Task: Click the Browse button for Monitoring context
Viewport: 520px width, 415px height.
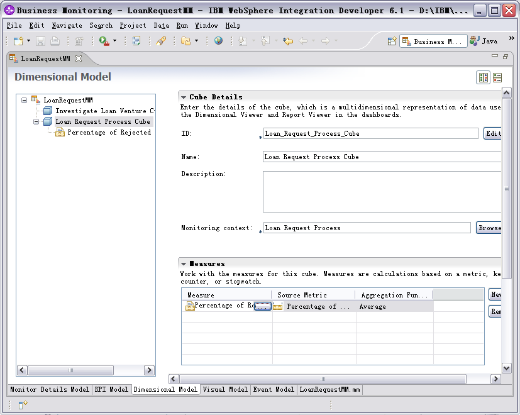Action: point(489,228)
